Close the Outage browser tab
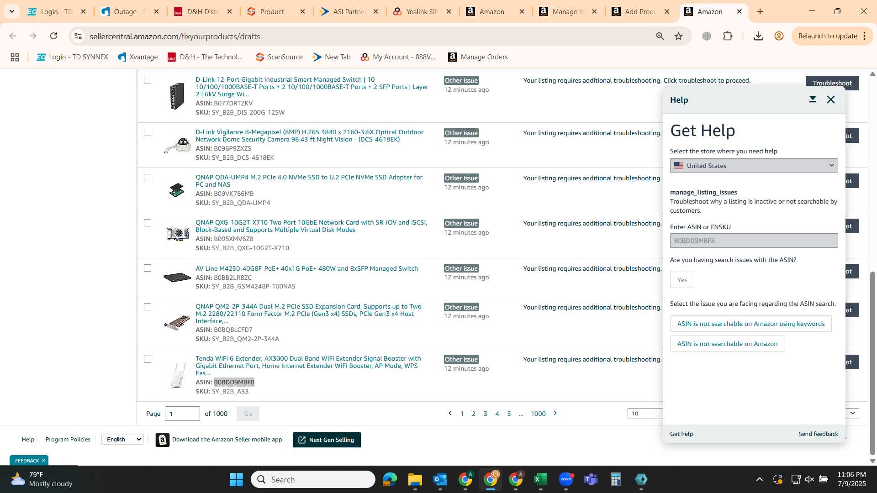 [x=157, y=11]
